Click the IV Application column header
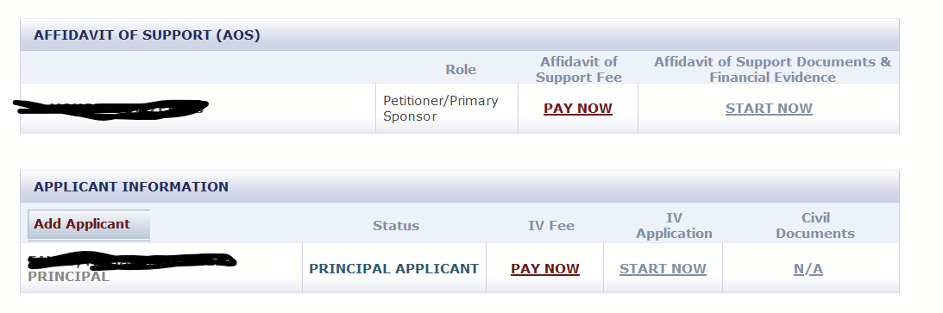943x313 pixels. (674, 226)
